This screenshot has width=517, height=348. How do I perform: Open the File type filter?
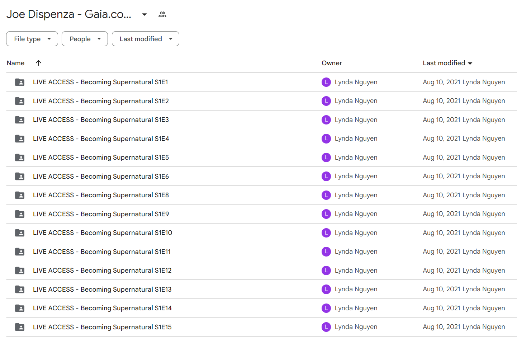(32, 39)
